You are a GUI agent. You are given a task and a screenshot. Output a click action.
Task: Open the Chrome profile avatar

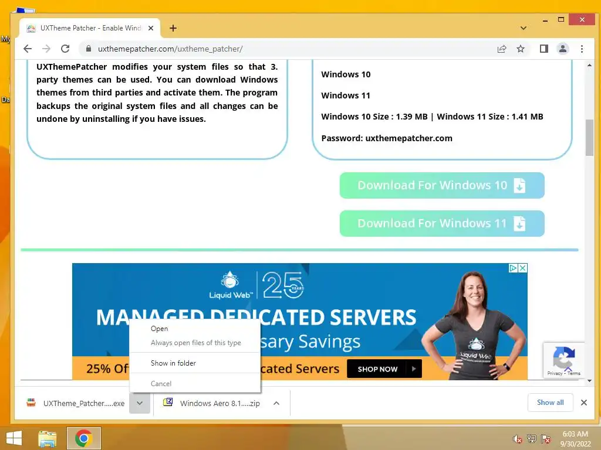(563, 49)
